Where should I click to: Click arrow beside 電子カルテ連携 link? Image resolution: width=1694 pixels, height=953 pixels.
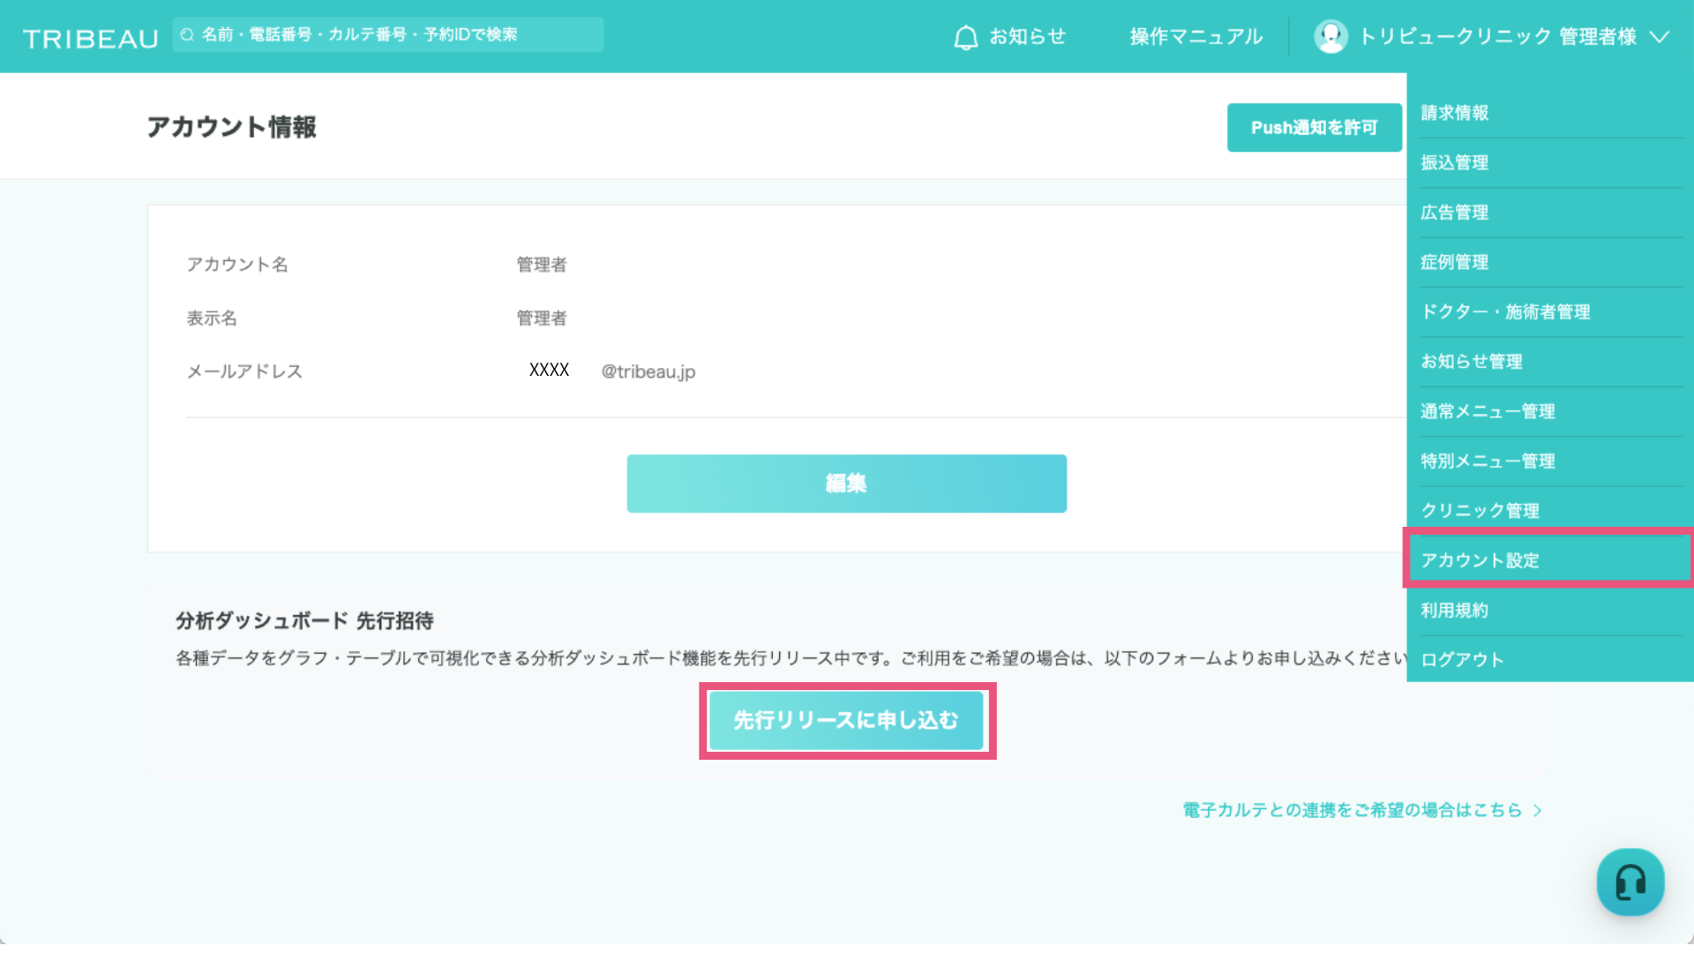click(x=1538, y=810)
